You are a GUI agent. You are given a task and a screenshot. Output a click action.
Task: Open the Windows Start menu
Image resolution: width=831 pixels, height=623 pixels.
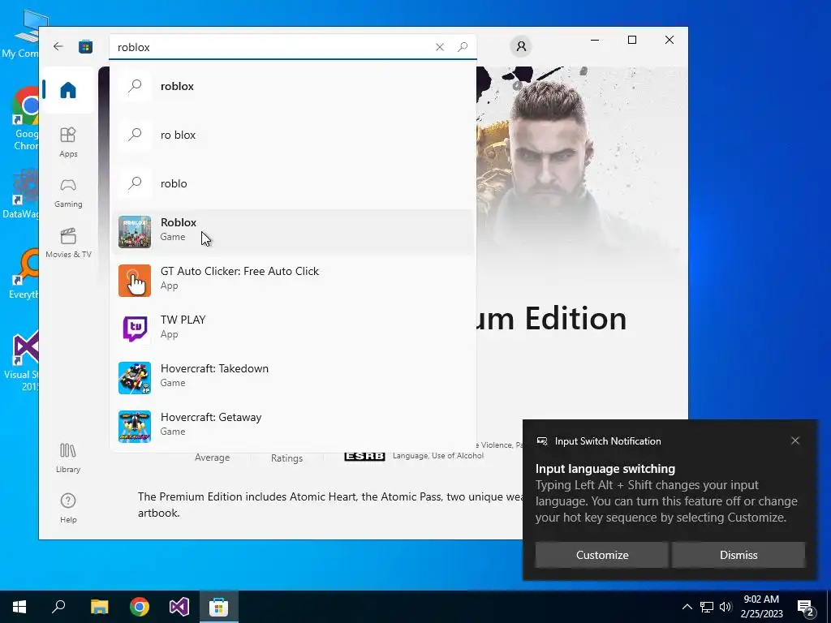19,607
